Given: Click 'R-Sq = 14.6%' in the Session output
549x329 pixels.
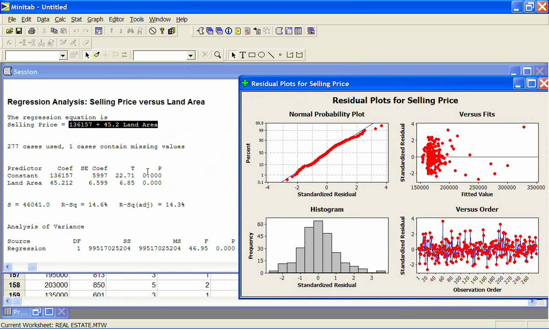Looking at the screenshot, I should [x=84, y=205].
